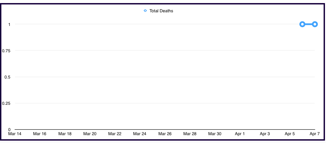Viewport: 326px width, 143px height.
Task: Click the Apr 1 x-axis label
Action: pyautogui.click(x=240, y=134)
